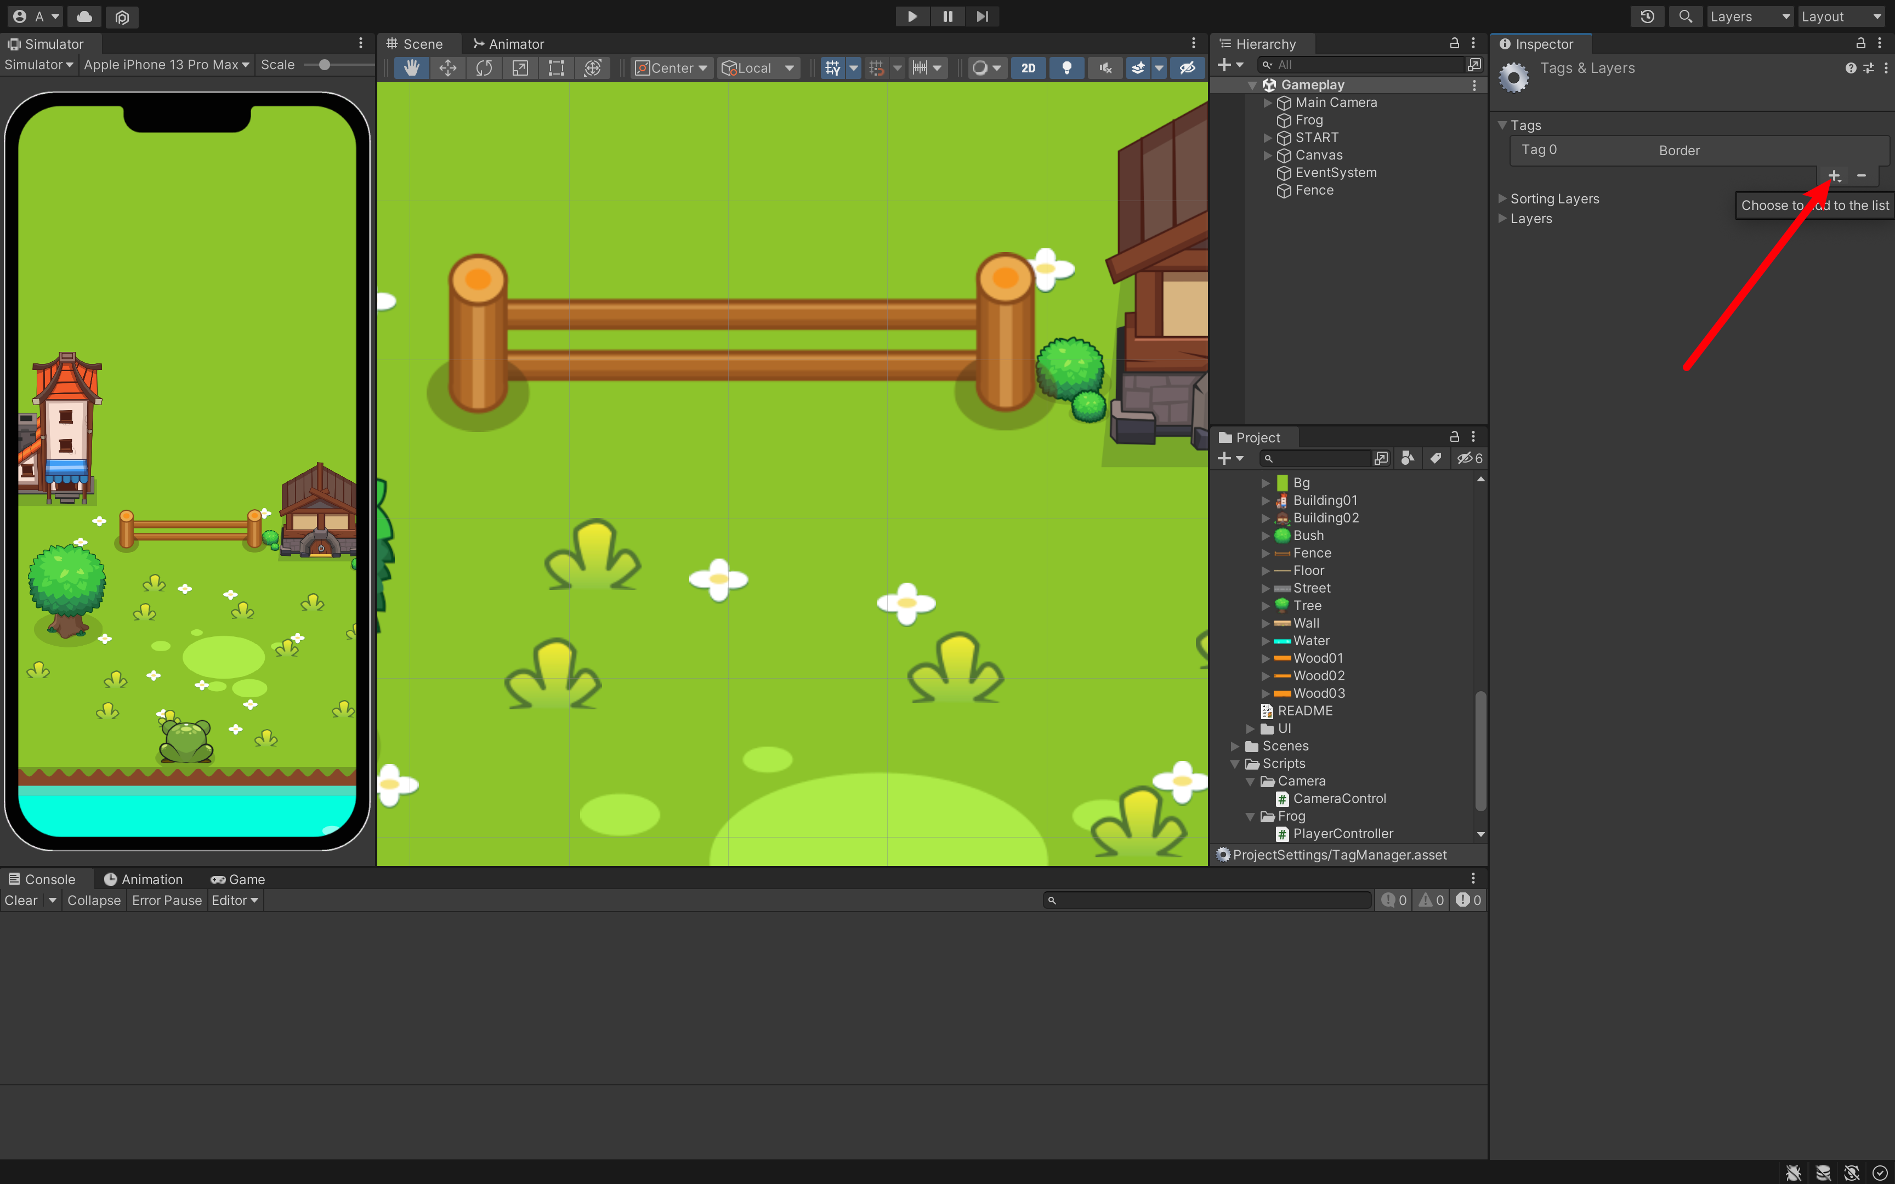1895x1184 pixels.
Task: Toggle Collapse in Console
Action: tap(93, 901)
